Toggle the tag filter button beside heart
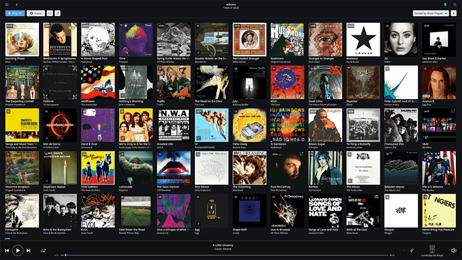462x260 pixels. click(58, 13)
